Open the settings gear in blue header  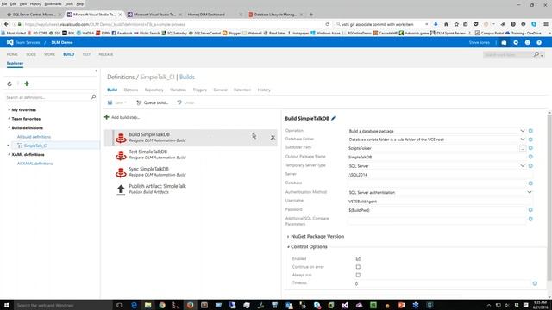(516, 42)
